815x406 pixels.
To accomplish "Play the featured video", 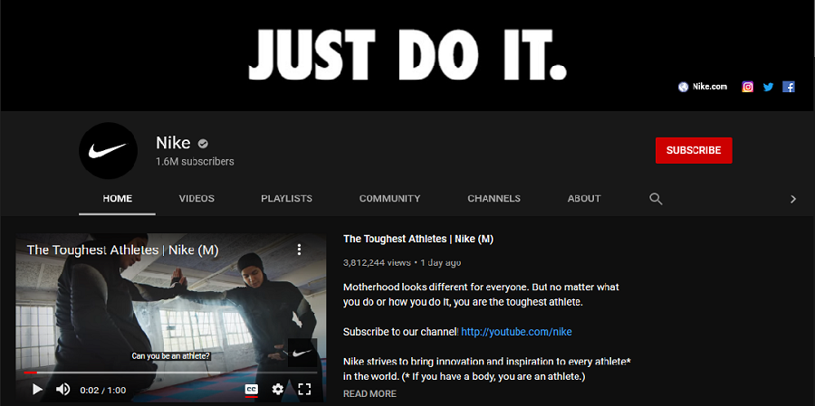I will (37, 390).
